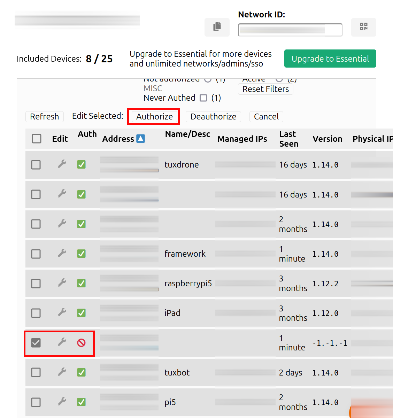This screenshot has height=418, width=393.
Task: Click the Managed IPs column header
Action: pyautogui.click(x=242, y=139)
